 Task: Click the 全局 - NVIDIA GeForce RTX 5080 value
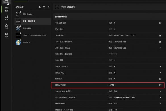pyautogui.click(x=122, y=35)
